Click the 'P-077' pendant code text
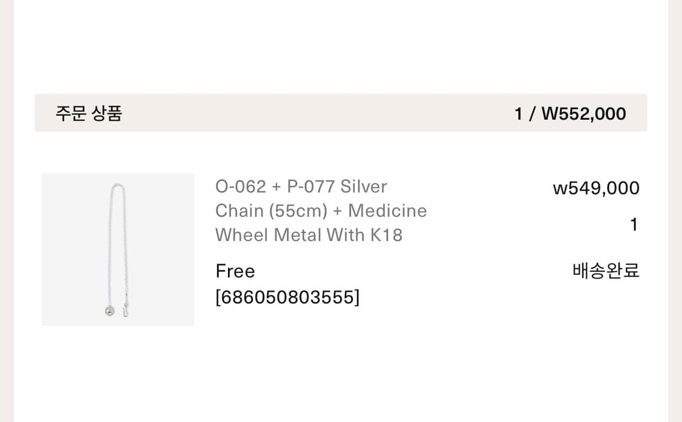682x422 pixels. click(310, 186)
